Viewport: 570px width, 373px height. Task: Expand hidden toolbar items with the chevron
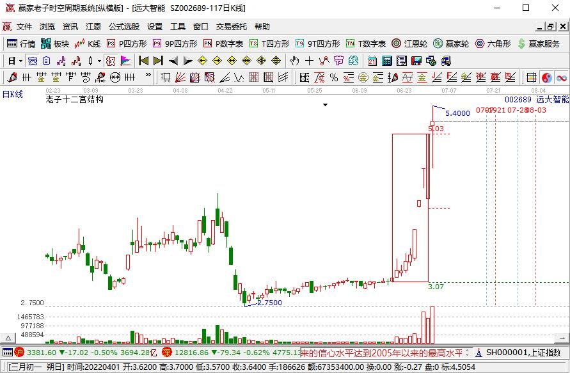point(148,75)
